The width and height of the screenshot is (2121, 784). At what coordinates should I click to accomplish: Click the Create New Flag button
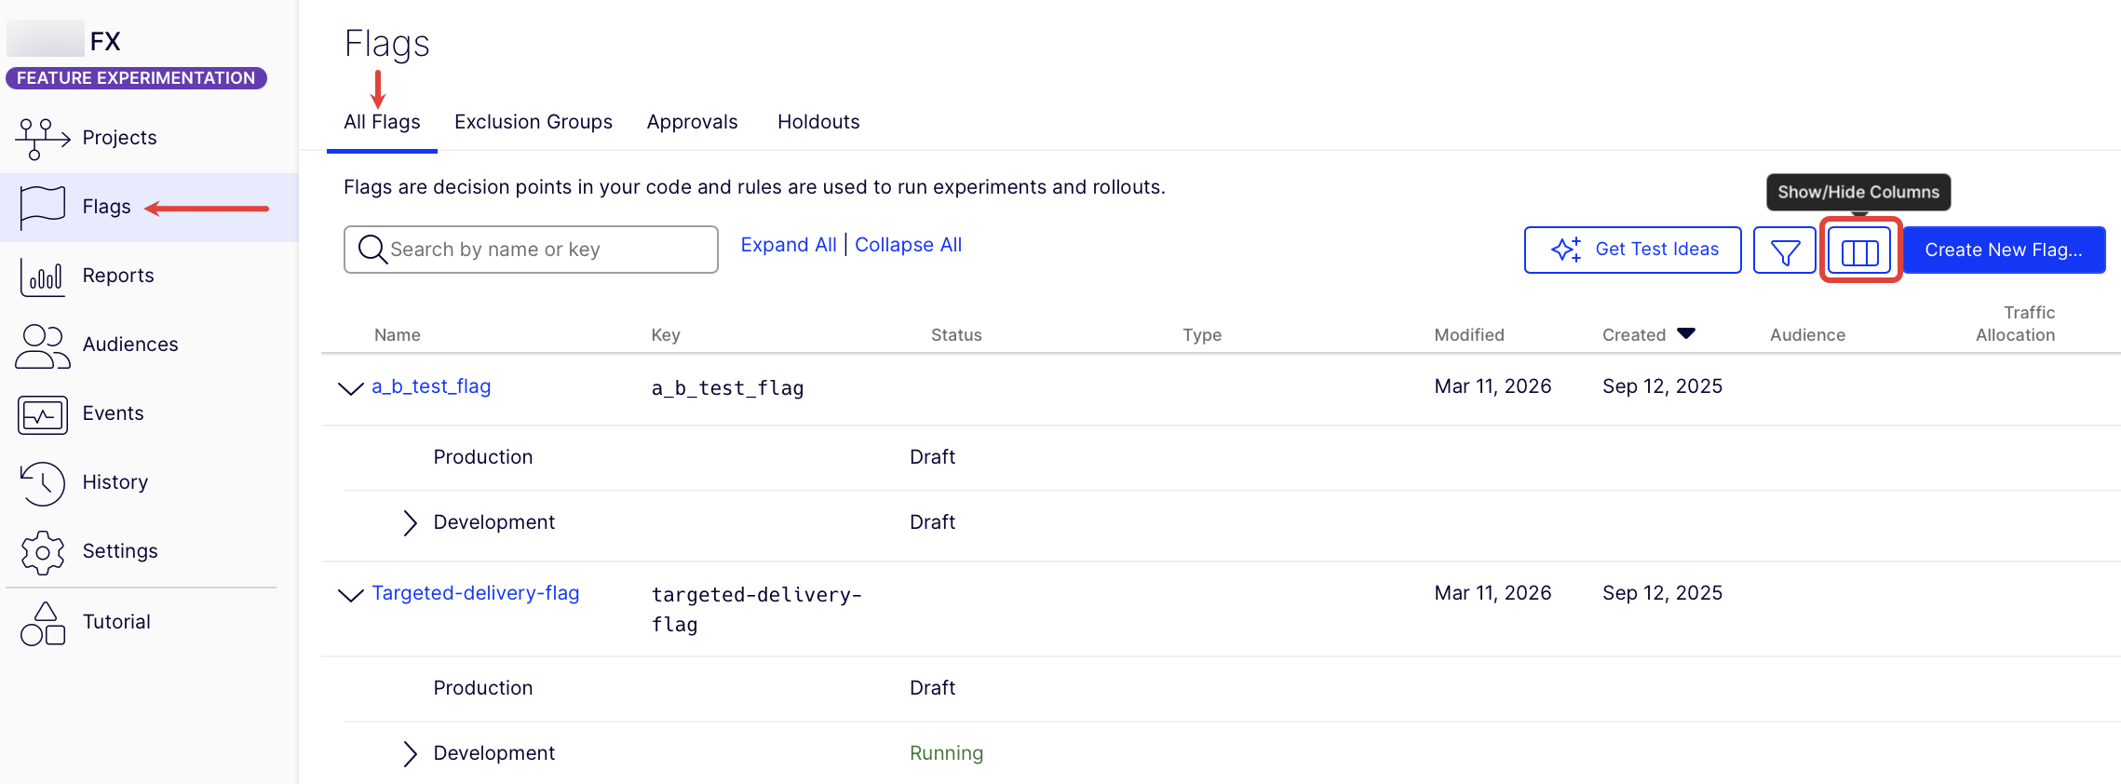point(2003,250)
